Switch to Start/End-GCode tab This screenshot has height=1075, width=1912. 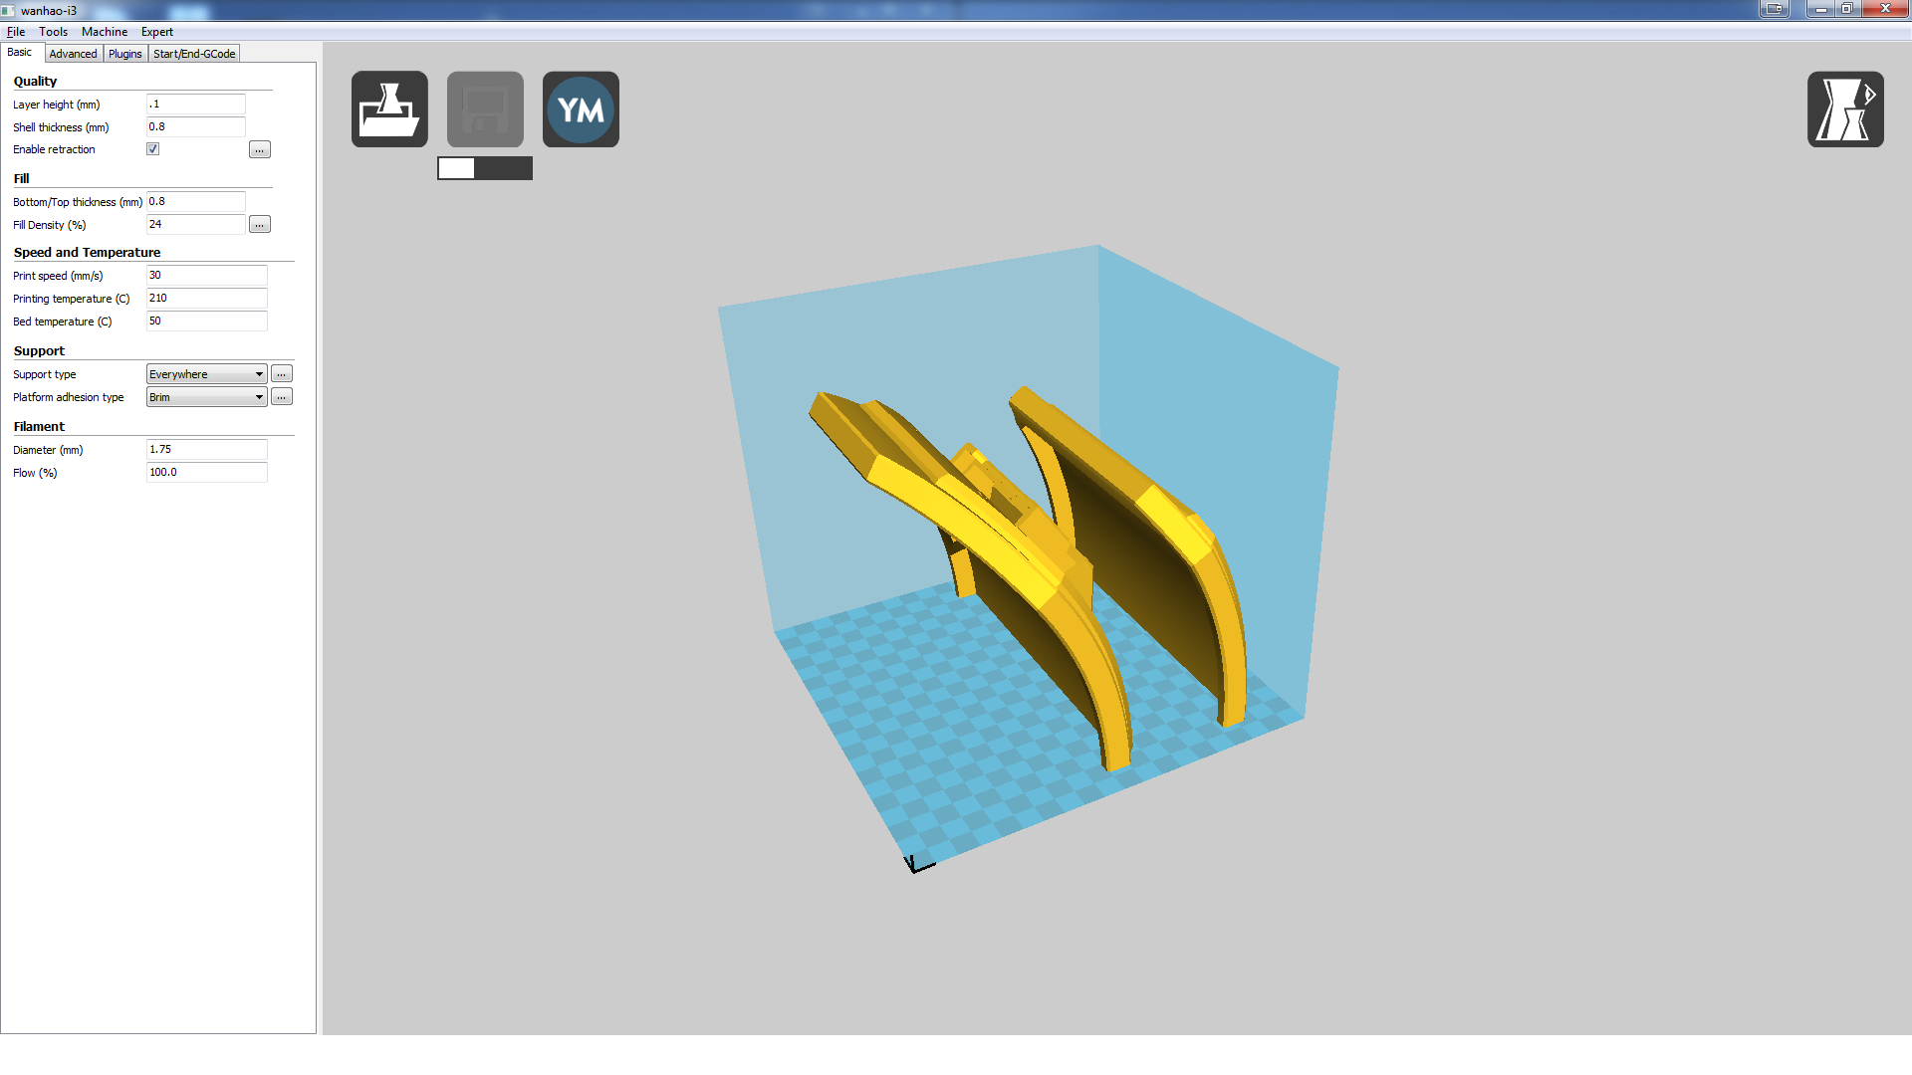tap(194, 54)
